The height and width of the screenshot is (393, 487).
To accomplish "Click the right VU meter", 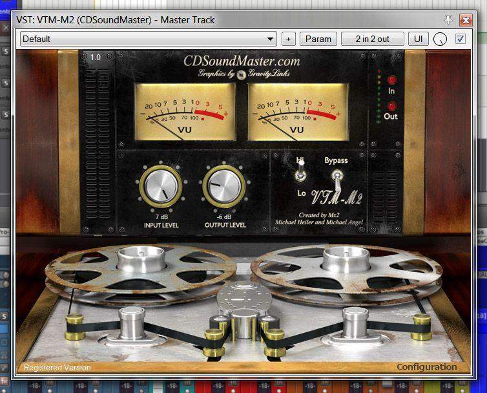I will point(298,112).
